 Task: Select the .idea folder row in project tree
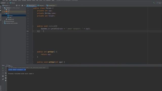pyautogui.click(x=14, y=10)
